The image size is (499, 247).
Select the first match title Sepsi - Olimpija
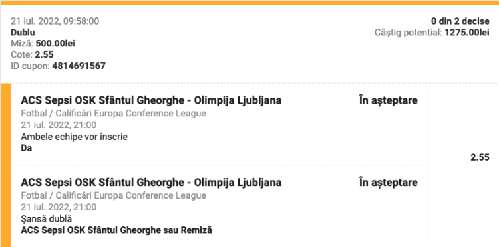click(x=151, y=100)
